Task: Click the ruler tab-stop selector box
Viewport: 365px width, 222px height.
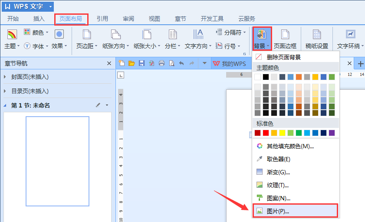Action: point(121,75)
